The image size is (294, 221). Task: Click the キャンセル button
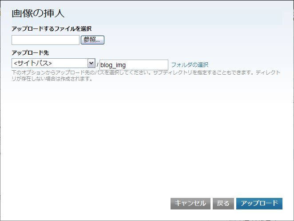tap(191, 203)
